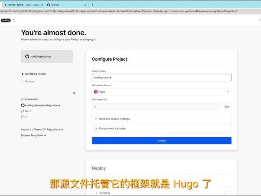
Task: Switch to the first Even blog tab
Action: tap(23, 5)
